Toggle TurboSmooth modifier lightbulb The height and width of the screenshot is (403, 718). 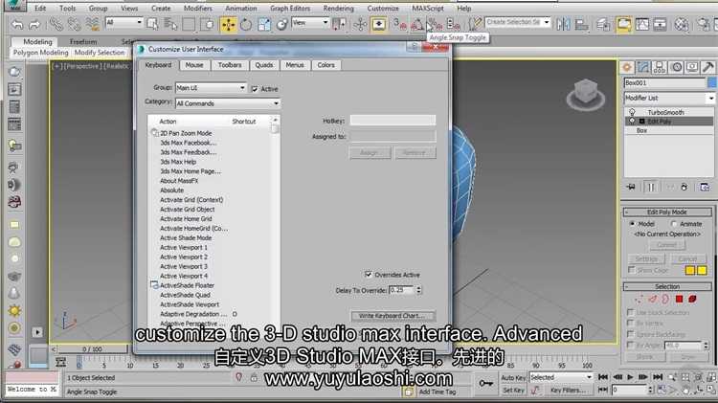(632, 112)
